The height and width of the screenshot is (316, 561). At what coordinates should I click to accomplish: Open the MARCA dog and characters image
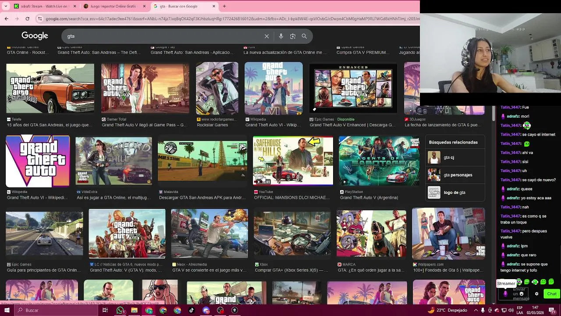tap(371, 233)
